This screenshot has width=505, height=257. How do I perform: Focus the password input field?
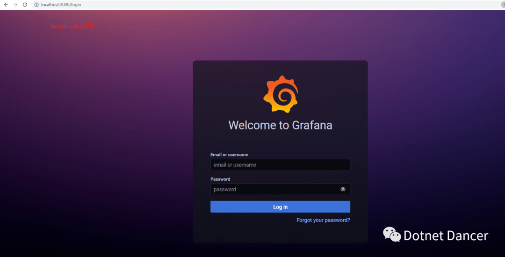click(274, 189)
